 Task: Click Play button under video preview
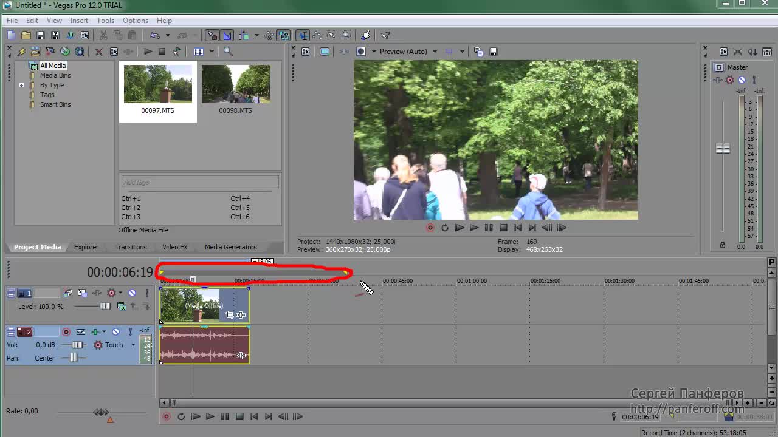(x=474, y=228)
